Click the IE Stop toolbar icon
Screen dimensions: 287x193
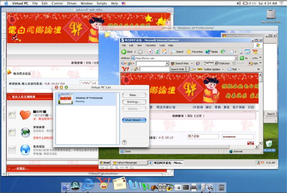(150, 52)
